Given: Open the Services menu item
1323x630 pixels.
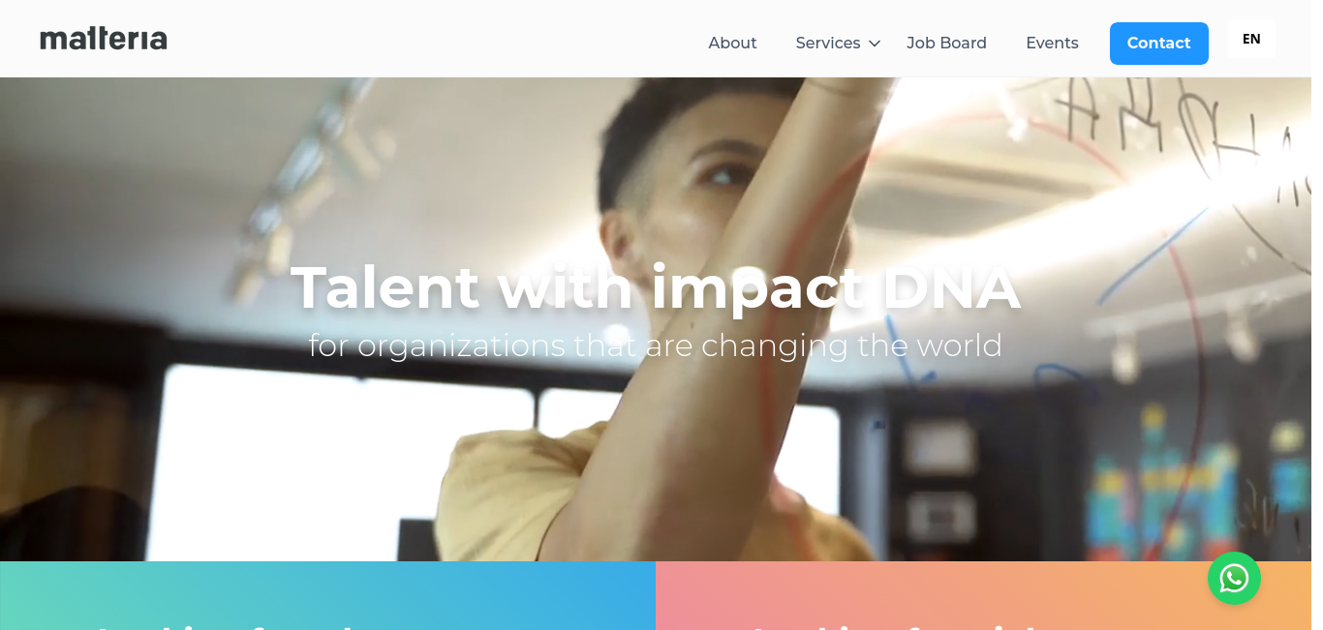Looking at the screenshot, I should pos(828,44).
